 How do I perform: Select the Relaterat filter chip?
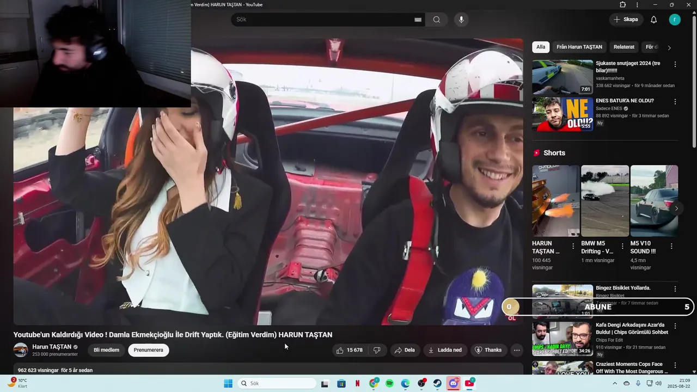point(624,47)
